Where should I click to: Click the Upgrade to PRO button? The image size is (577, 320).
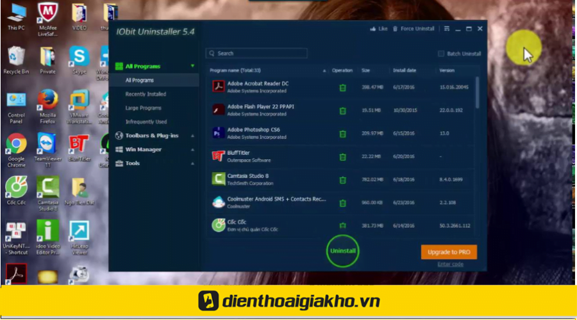coord(449,252)
